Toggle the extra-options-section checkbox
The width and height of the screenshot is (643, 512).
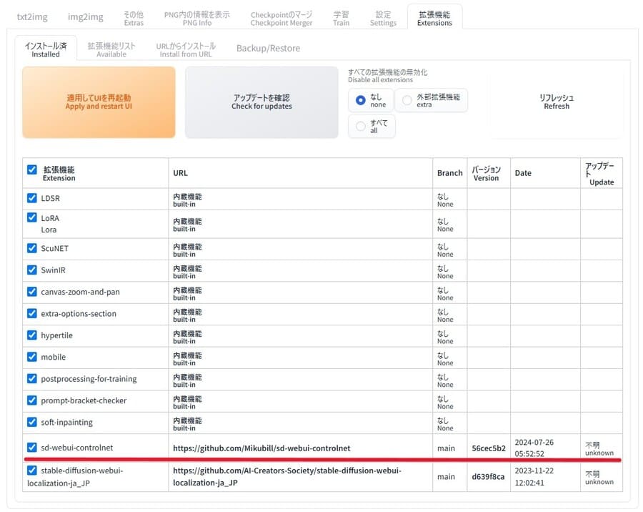coord(32,313)
